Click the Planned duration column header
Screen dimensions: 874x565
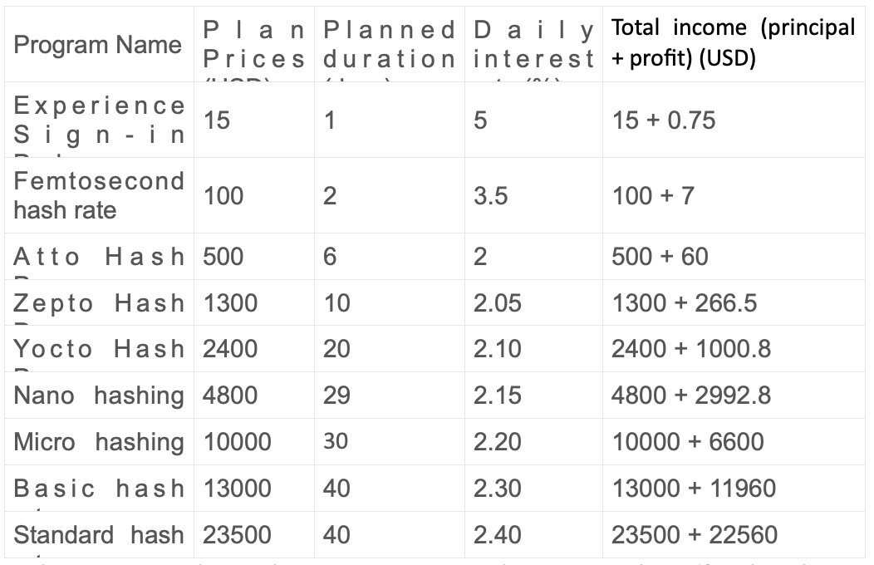(x=390, y=45)
